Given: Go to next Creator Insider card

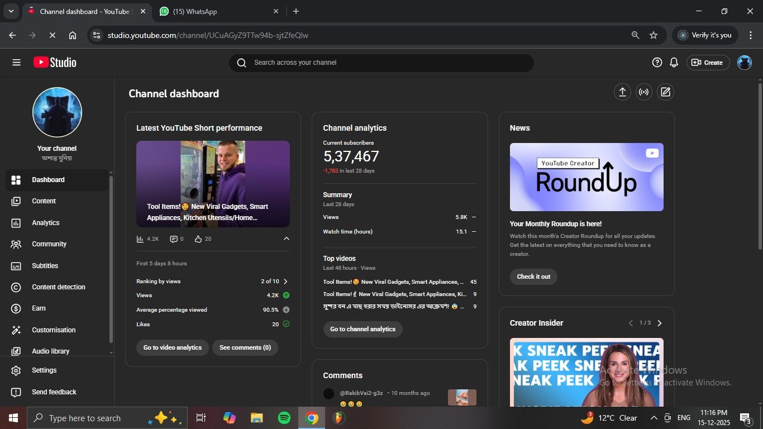Looking at the screenshot, I should 660,323.
